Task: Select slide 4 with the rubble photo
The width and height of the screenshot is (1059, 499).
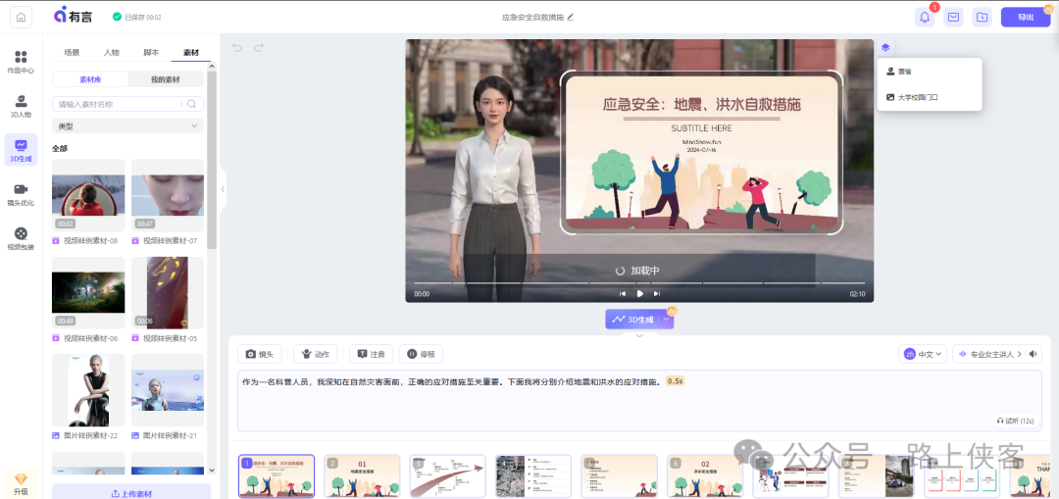Action: (x=533, y=476)
